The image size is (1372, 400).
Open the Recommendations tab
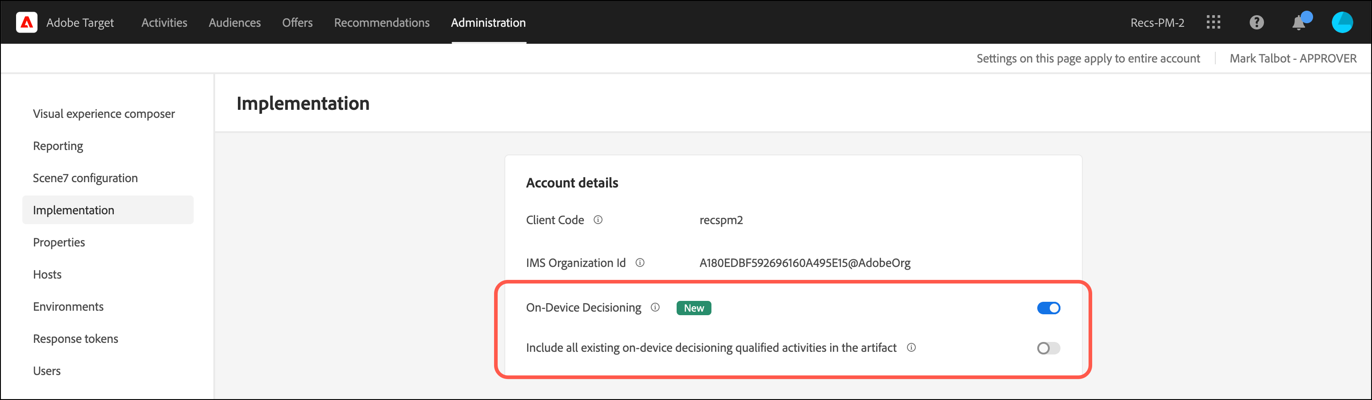(x=381, y=22)
